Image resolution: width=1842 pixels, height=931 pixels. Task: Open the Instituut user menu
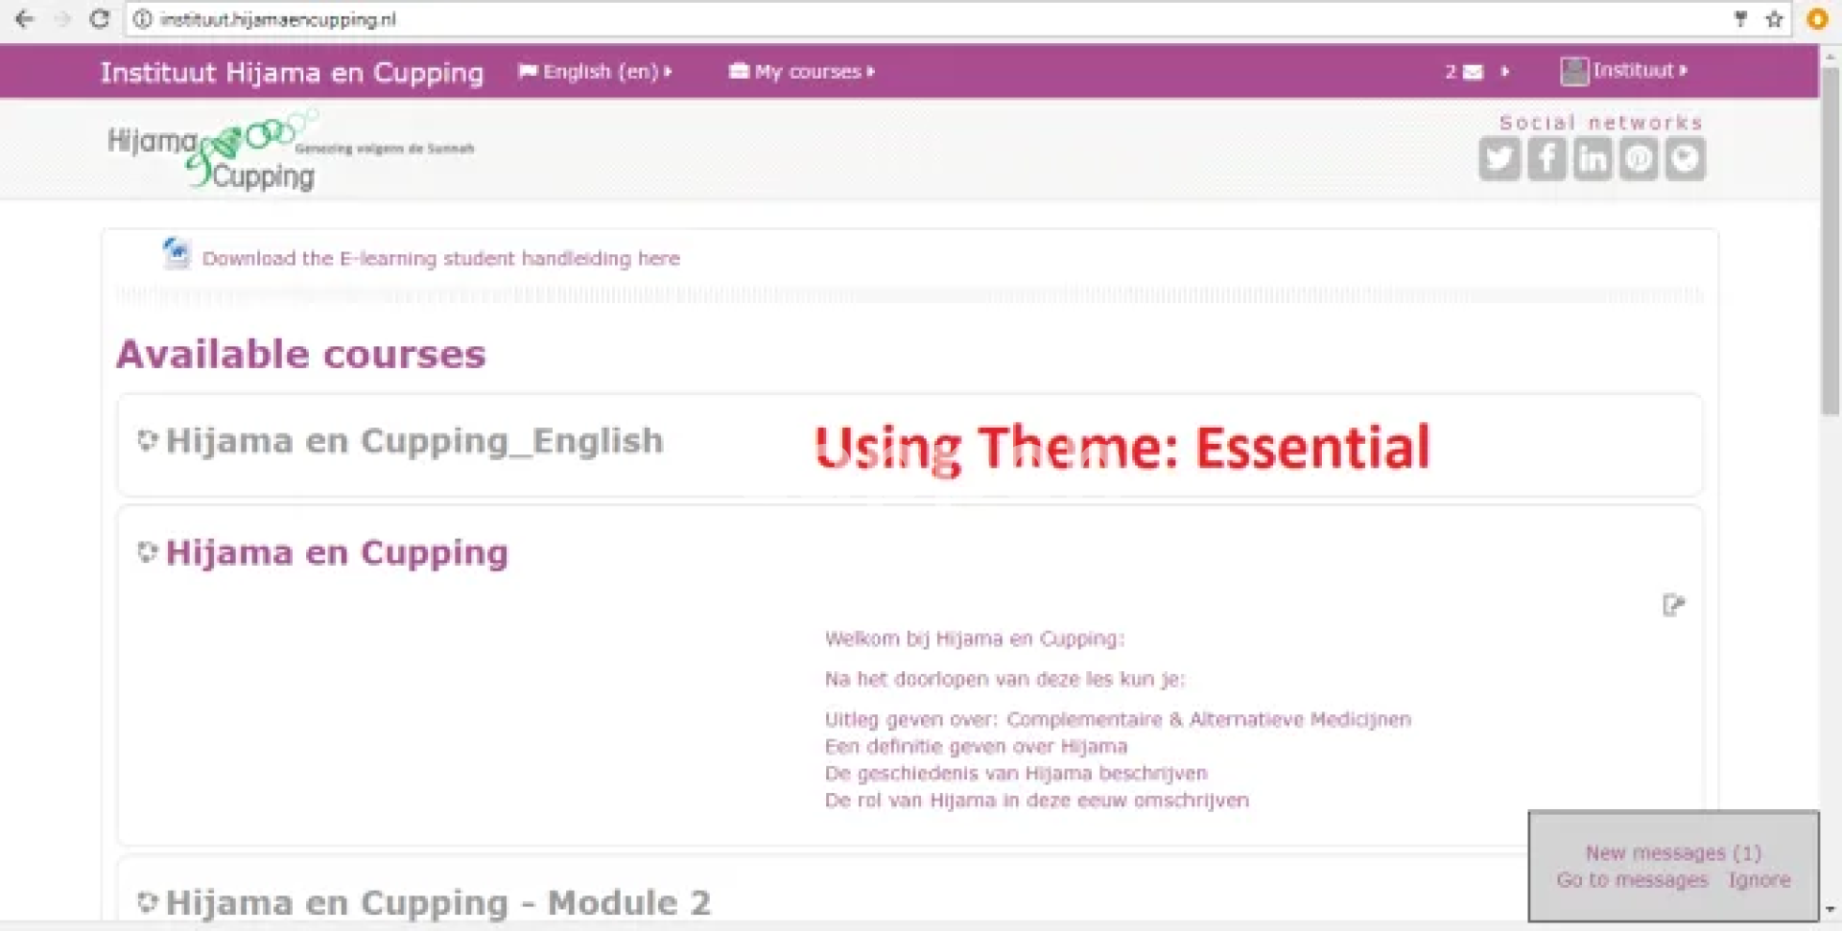tap(1624, 71)
